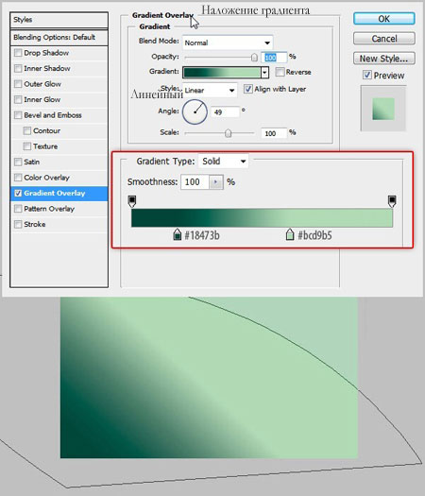
Task: Click the angle dial control
Action: pyautogui.click(x=195, y=111)
